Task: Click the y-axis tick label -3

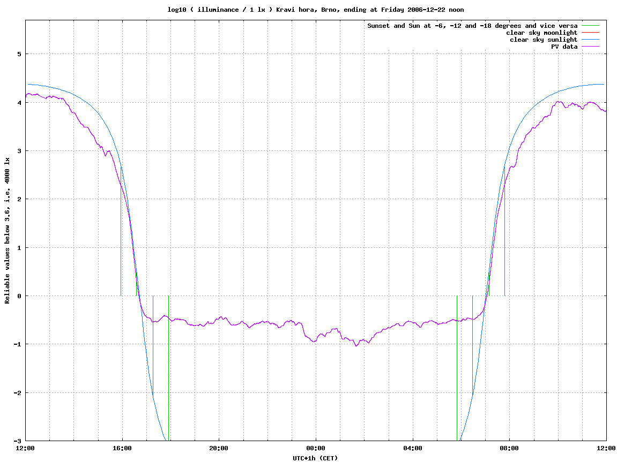Action: pyautogui.click(x=17, y=441)
